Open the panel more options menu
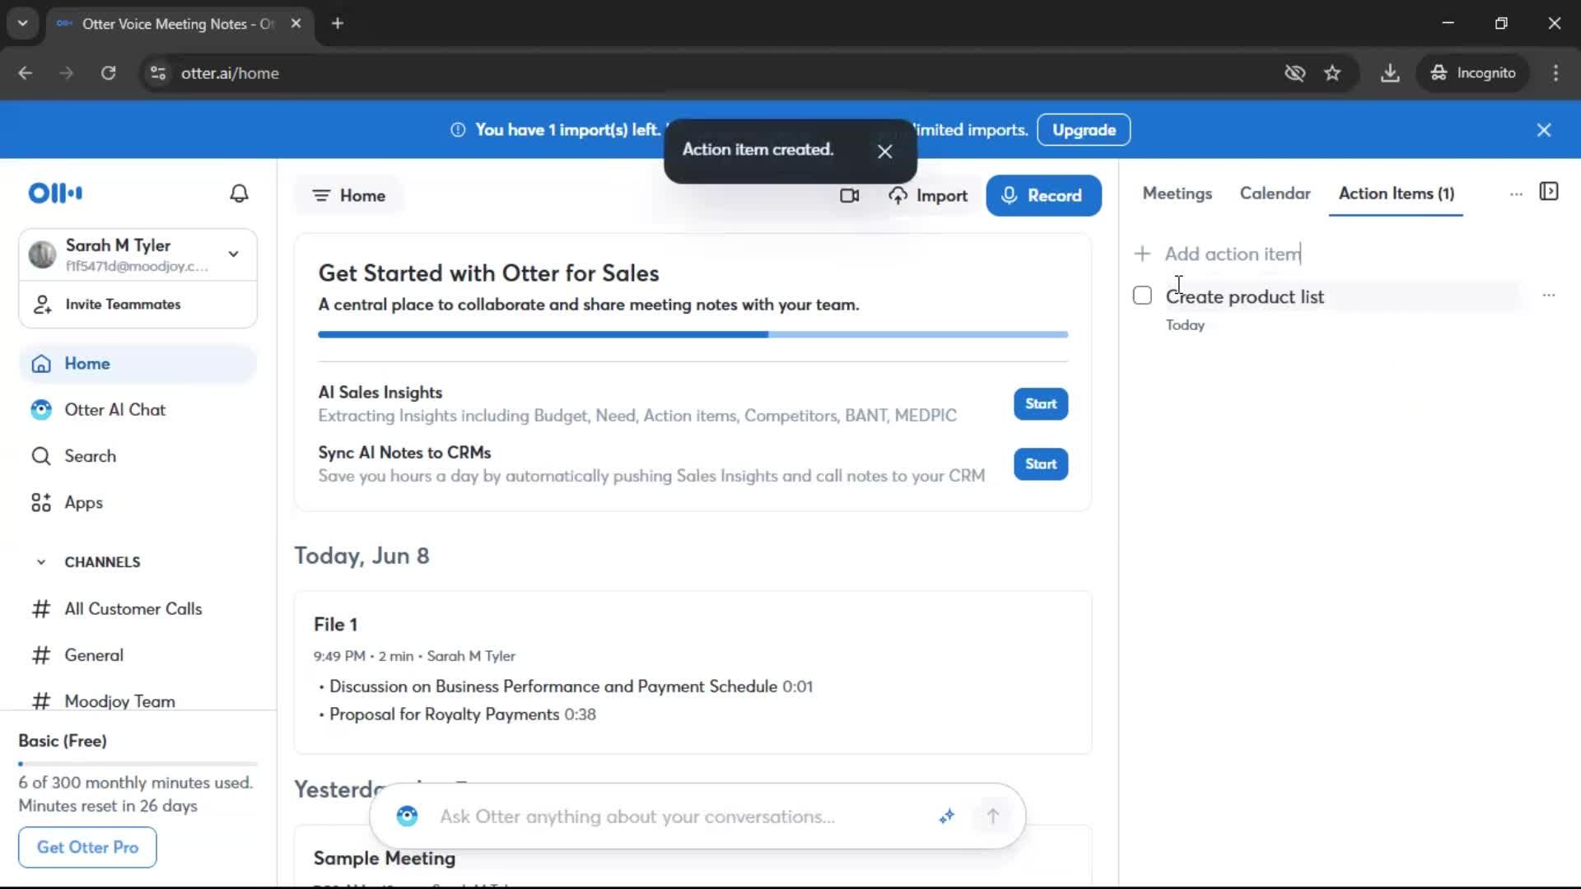The width and height of the screenshot is (1581, 889). tap(1516, 194)
